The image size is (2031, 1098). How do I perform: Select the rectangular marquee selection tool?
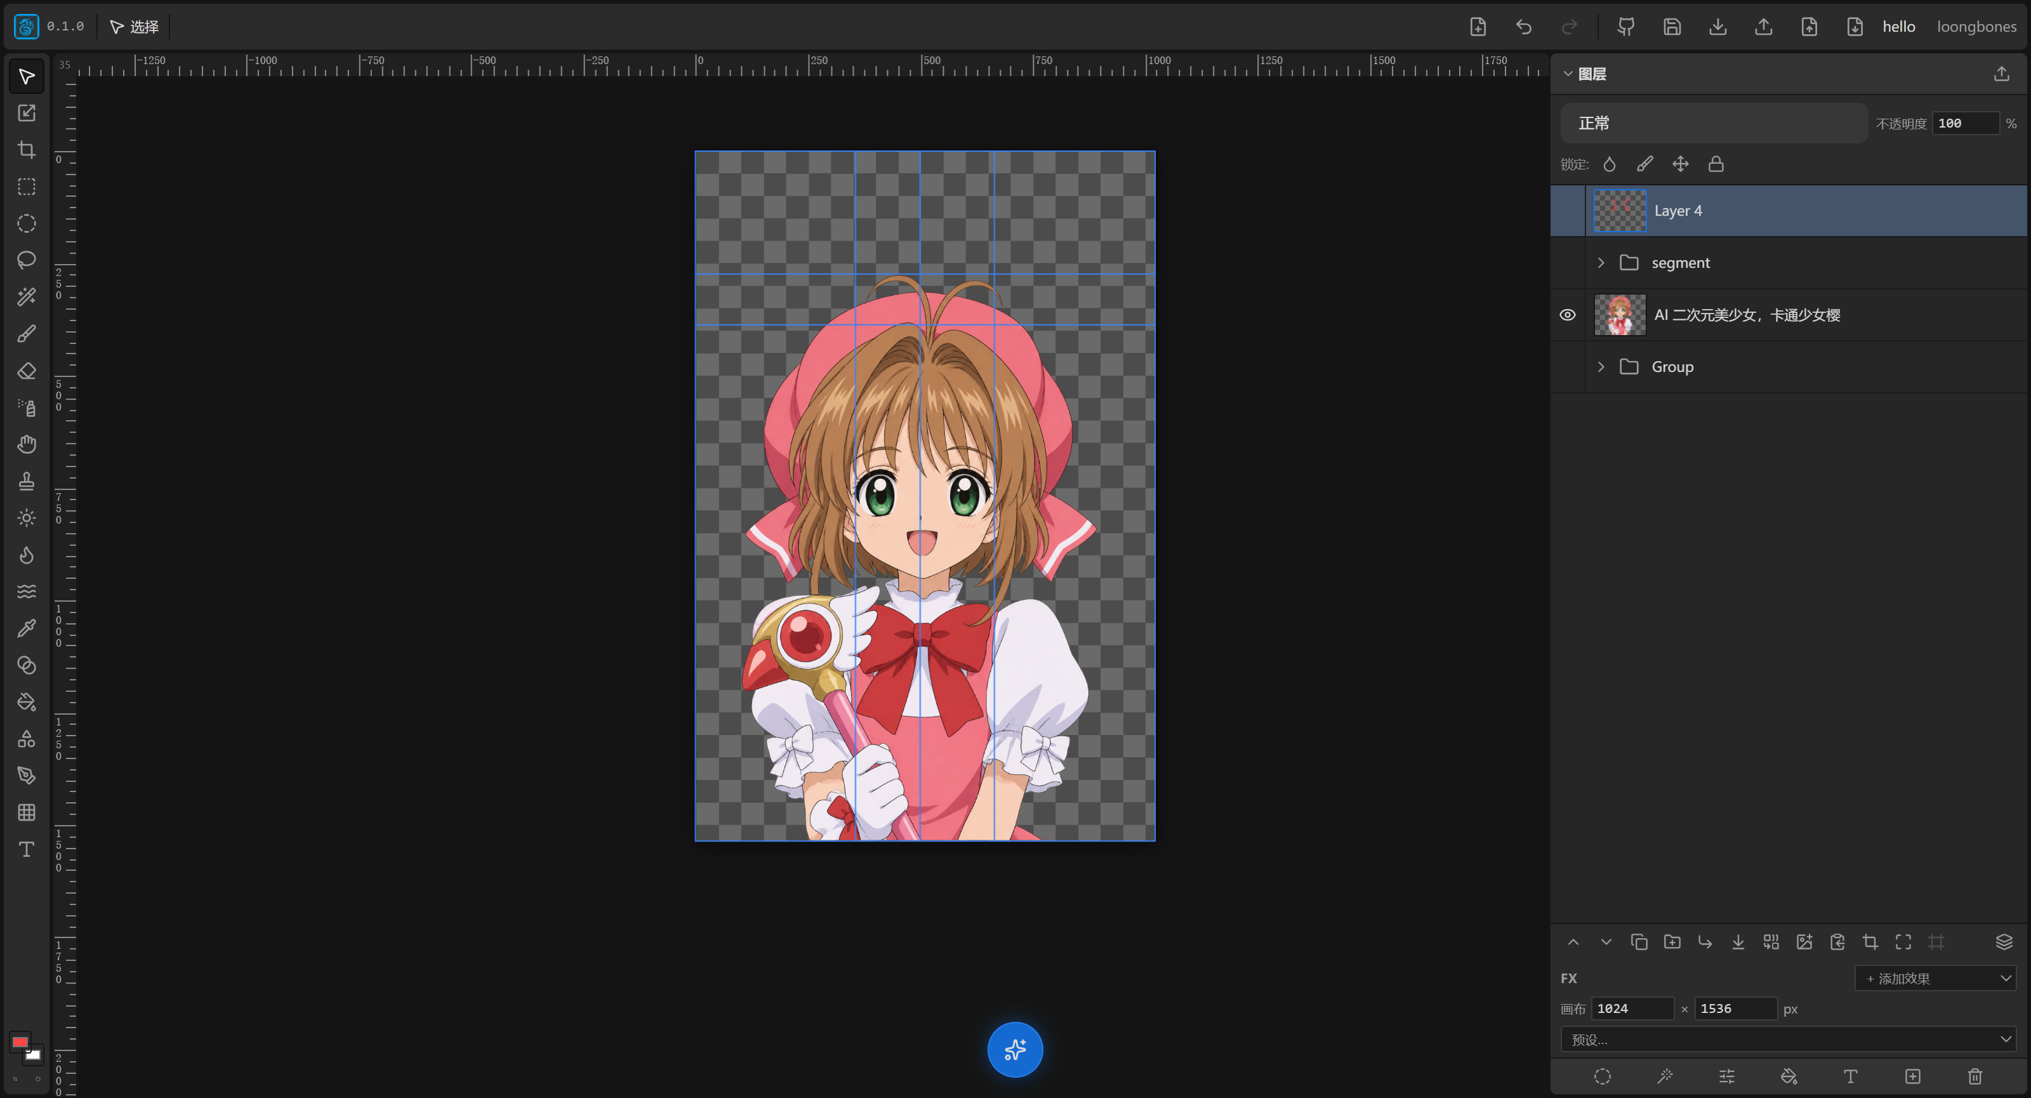[27, 187]
